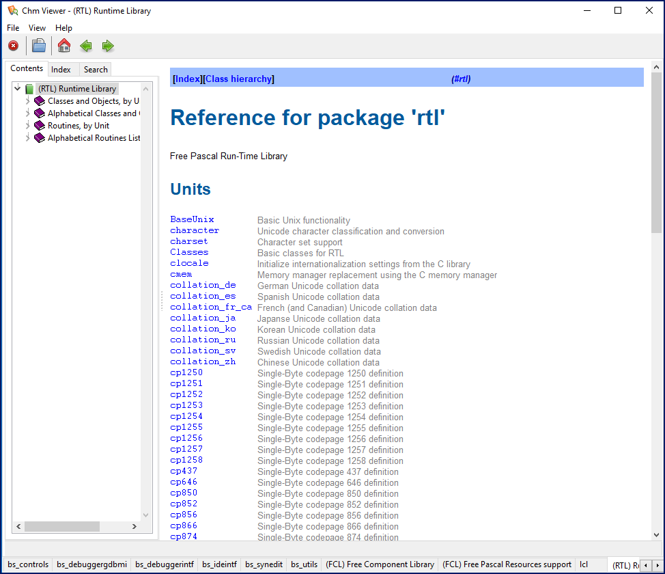Open the View menu

tap(37, 28)
